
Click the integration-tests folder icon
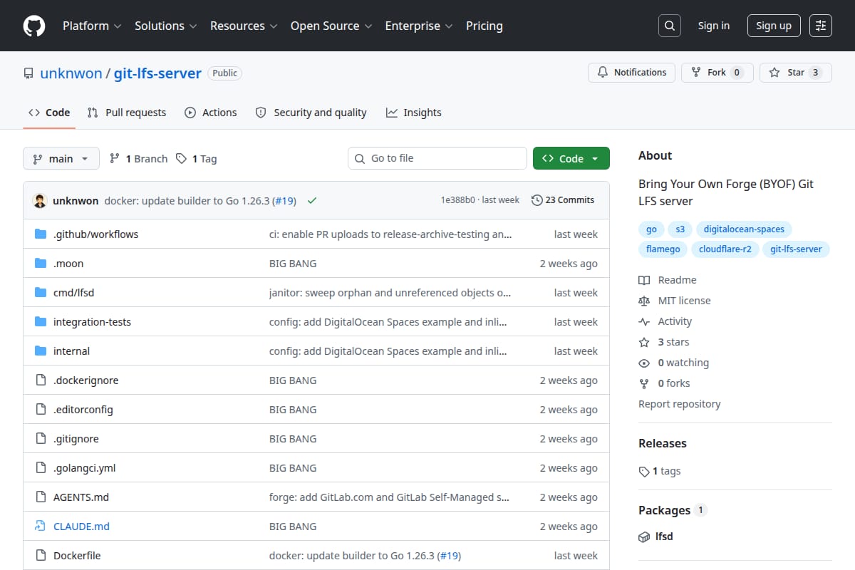[x=41, y=322]
